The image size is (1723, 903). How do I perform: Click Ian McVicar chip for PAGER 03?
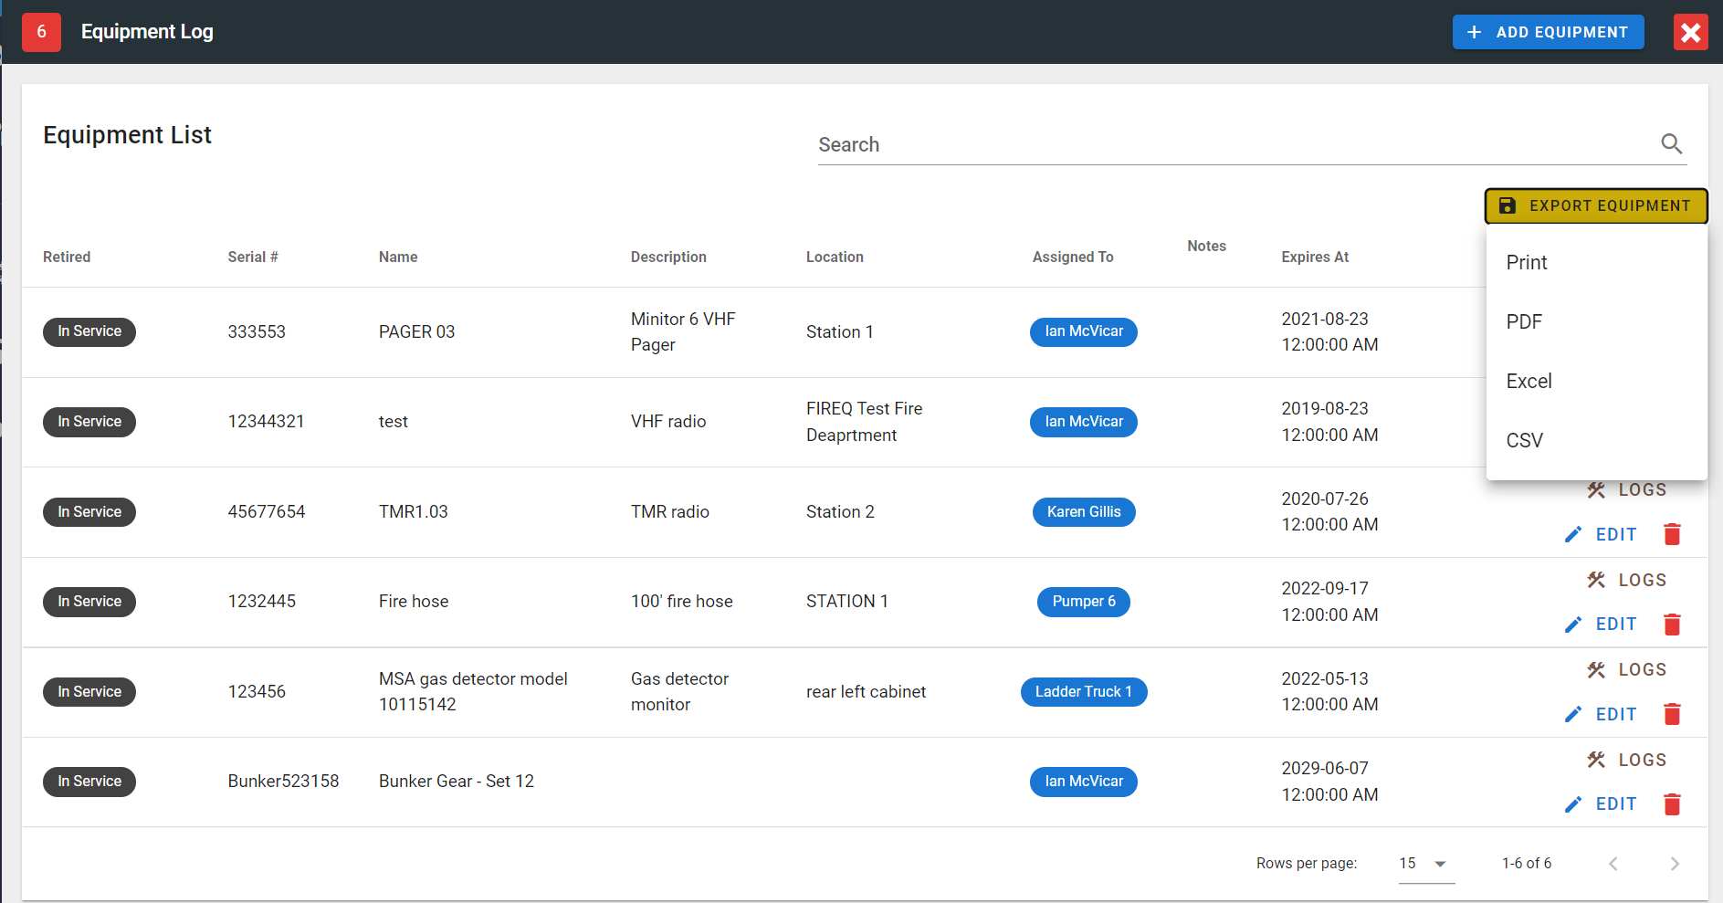(x=1083, y=331)
